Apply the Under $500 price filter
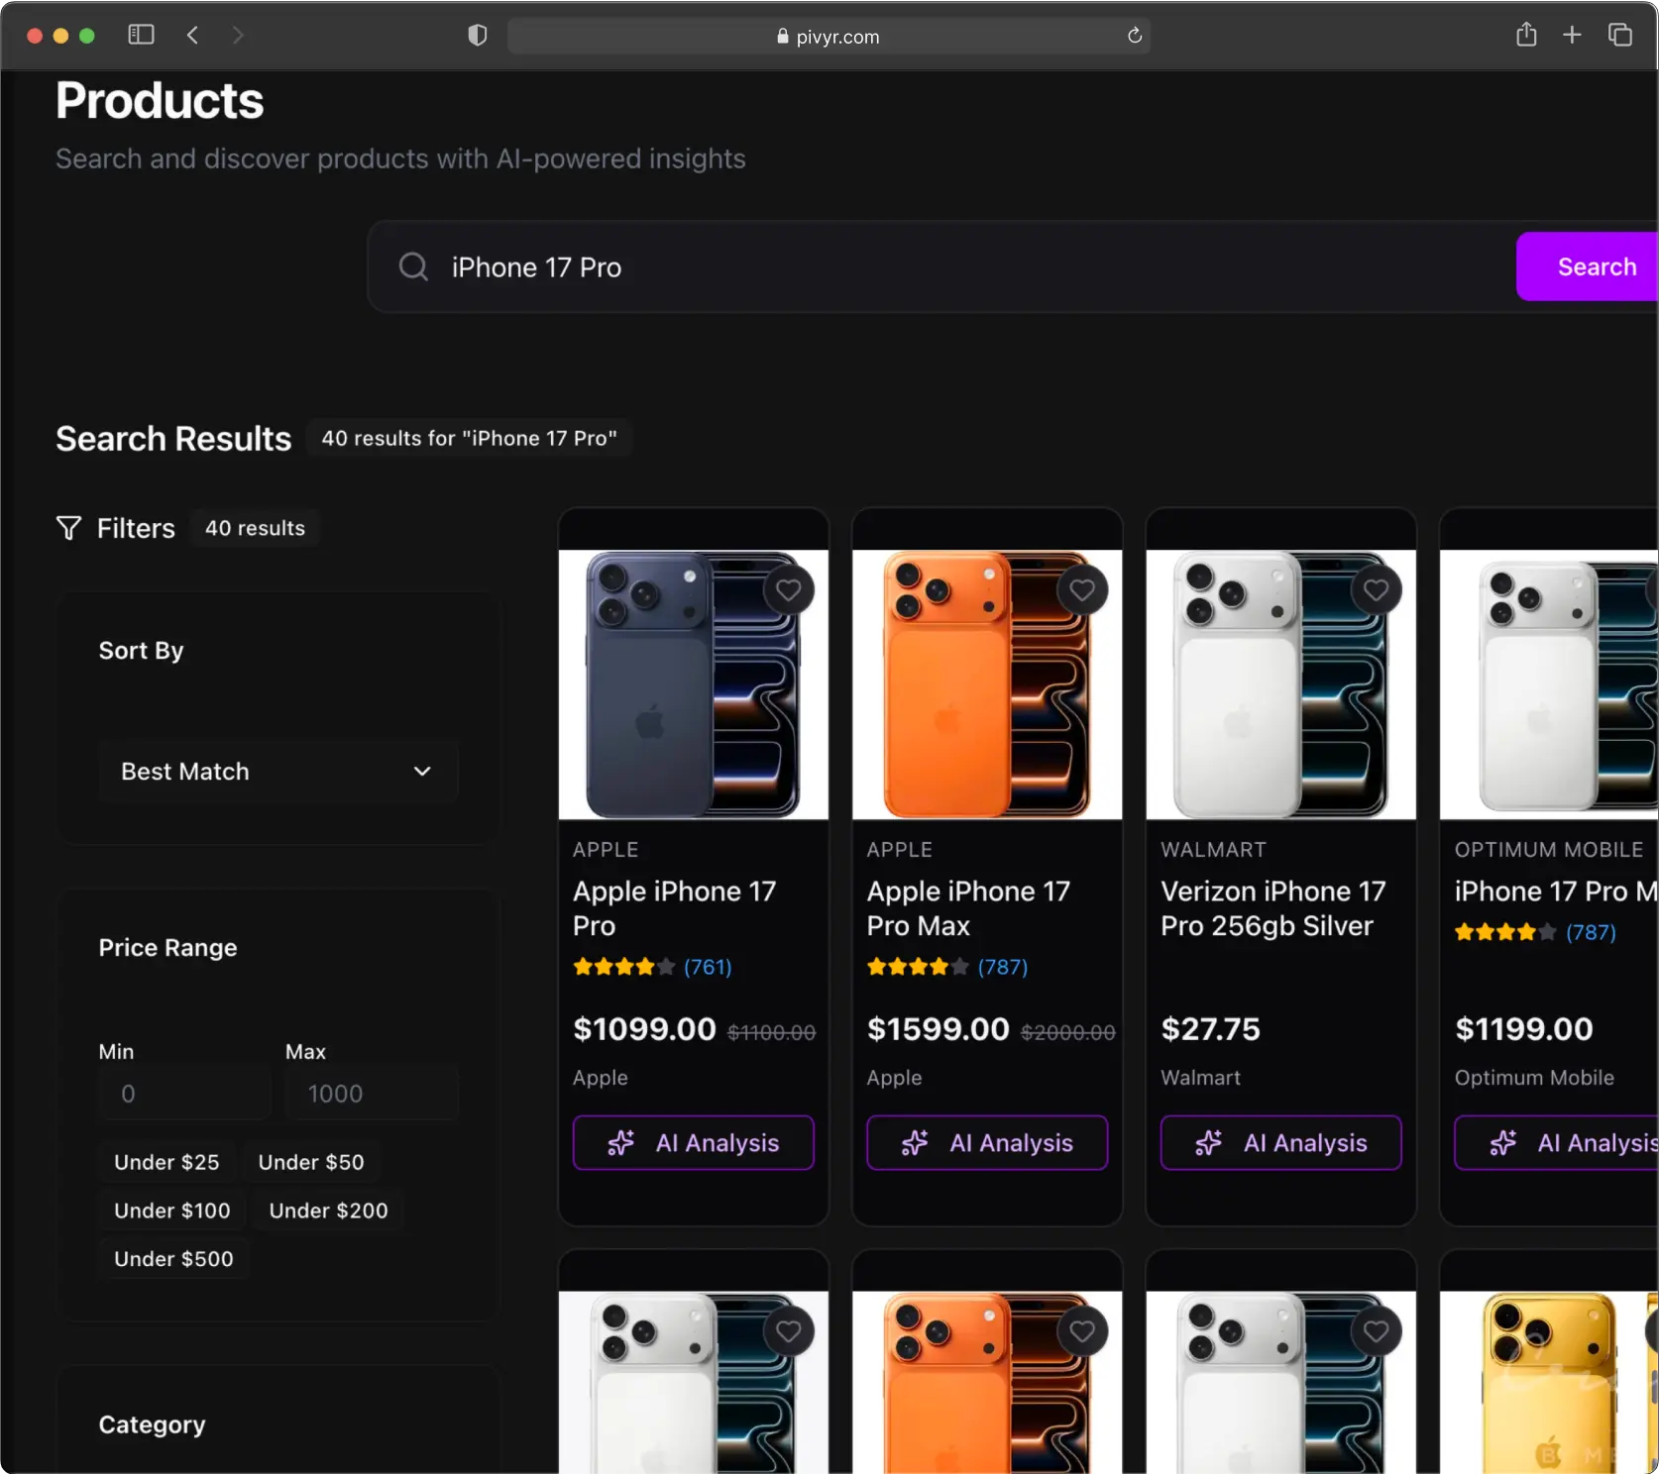The height and width of the screenshot is (1474, 1659). coord(173,1259)
